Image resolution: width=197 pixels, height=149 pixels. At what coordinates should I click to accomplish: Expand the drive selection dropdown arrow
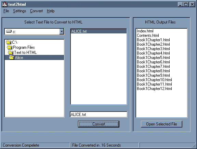pyautogui.click(x=62, y=31)
